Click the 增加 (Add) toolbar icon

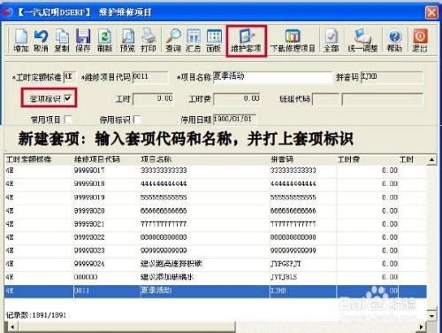[x=21, y=41]
